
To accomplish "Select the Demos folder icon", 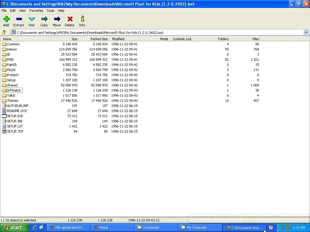I will (4, 49).
